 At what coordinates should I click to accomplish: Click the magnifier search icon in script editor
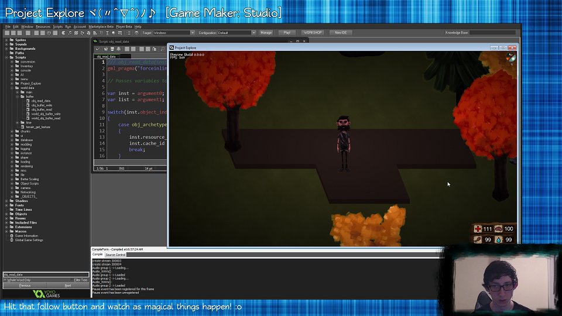pos(162,49)
